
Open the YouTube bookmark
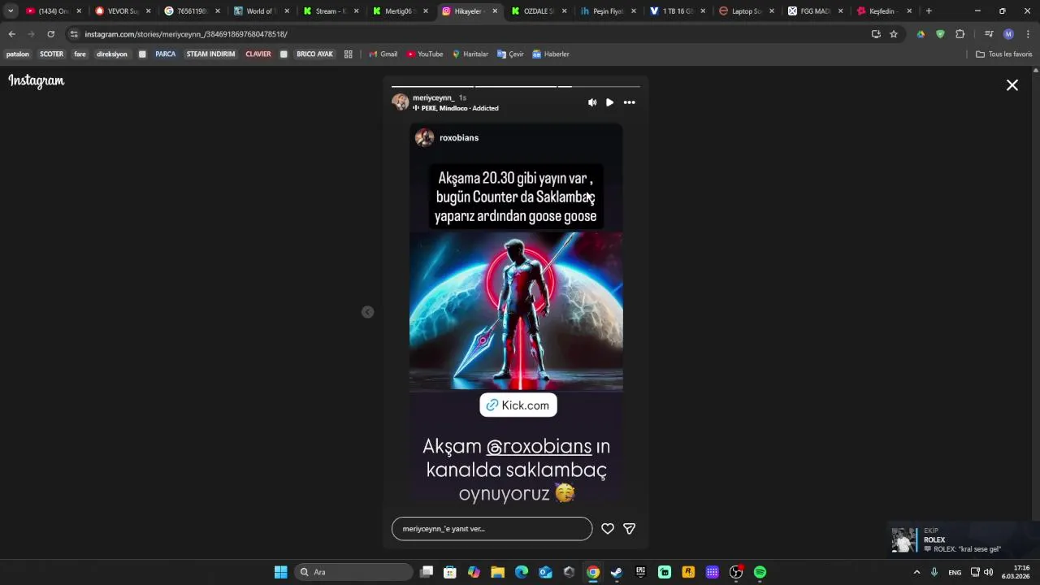pos(425,54)
